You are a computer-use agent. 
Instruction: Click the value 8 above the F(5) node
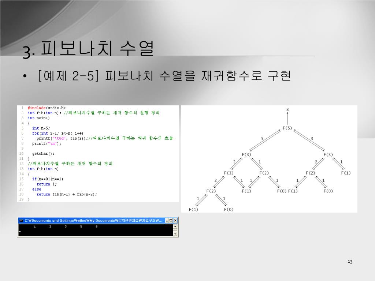coord(287,109)
